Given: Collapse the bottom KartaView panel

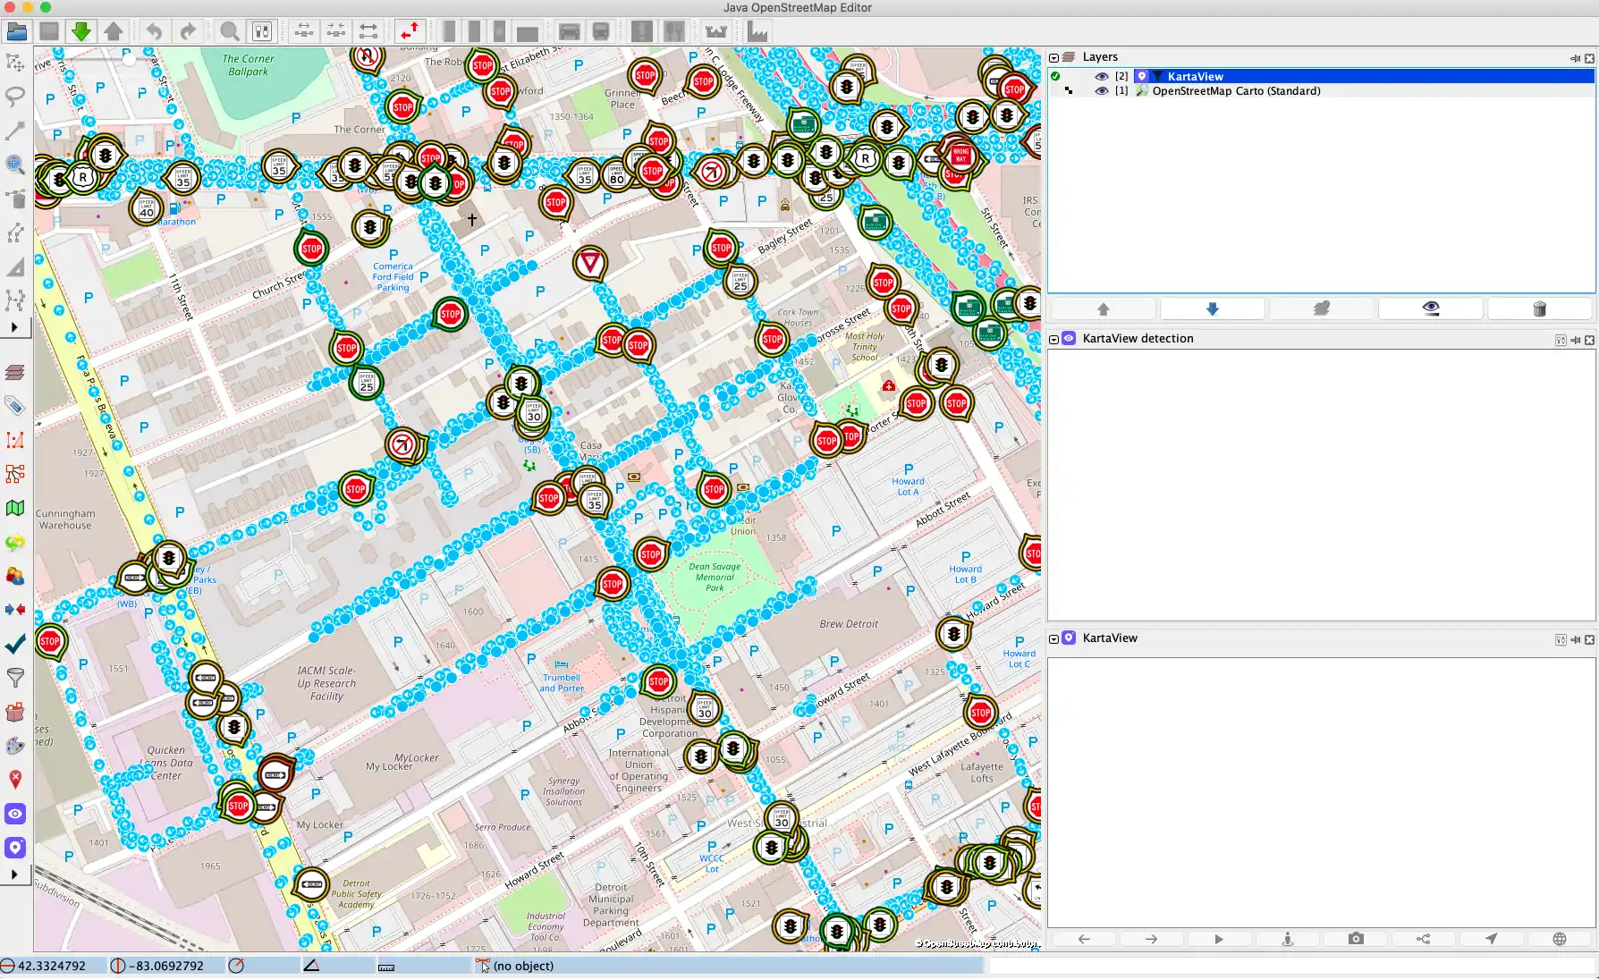Looking at the screenshot, I should click(1054, 638).
